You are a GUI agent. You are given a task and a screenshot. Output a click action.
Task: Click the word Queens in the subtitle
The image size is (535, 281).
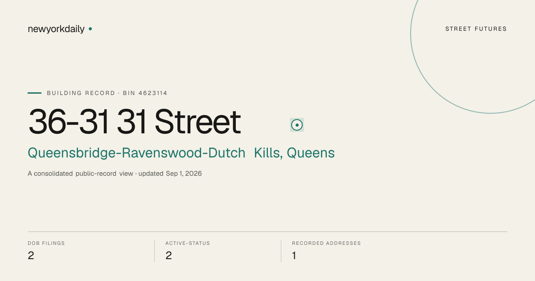[x=311, y=153]
